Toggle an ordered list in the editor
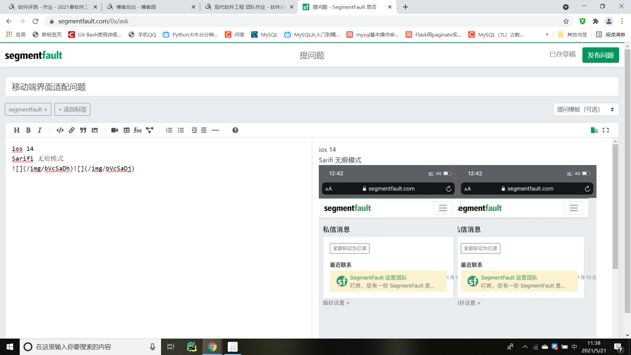 [x=169, y=130]
